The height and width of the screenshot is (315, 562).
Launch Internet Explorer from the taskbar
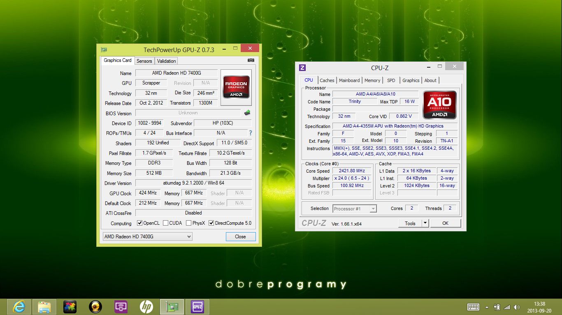[x=19, y=307]
